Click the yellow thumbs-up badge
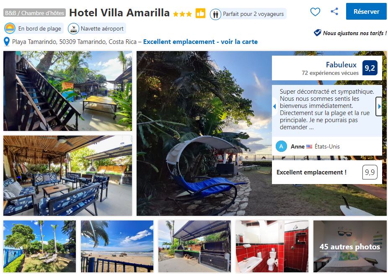 click(200, 13)
